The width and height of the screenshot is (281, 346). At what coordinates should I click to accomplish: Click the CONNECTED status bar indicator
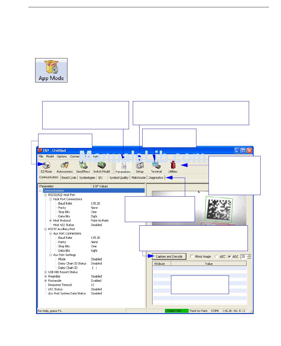[x=177, y=311]
